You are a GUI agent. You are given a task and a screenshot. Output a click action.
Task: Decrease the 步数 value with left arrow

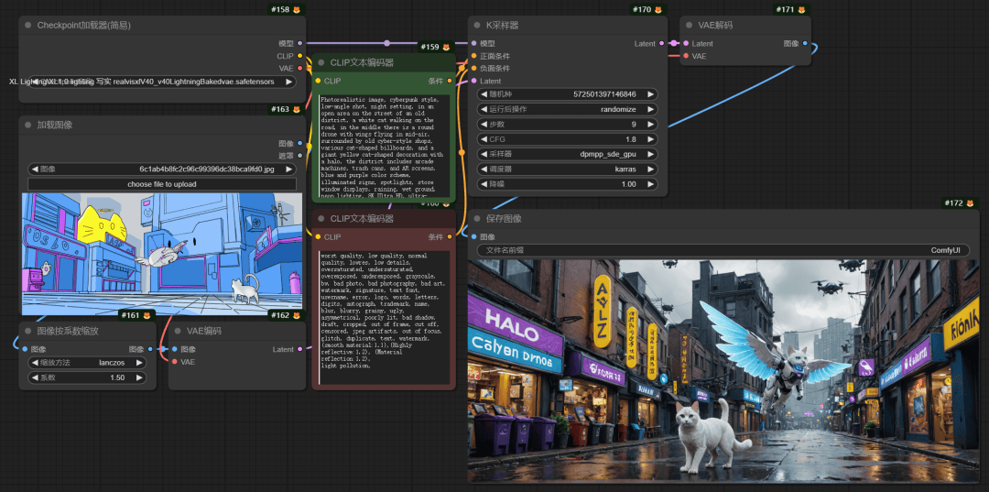click(x=484, y=125)
